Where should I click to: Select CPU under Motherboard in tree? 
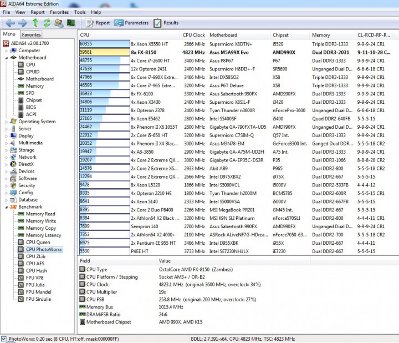(x=30, y=65)
